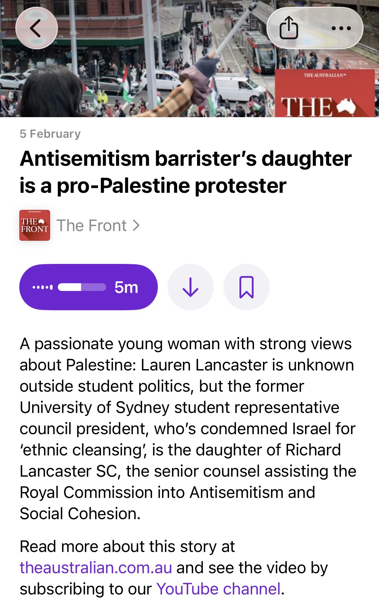Bookmark this episode
379x598 pixels.
(x=246, y=287)
